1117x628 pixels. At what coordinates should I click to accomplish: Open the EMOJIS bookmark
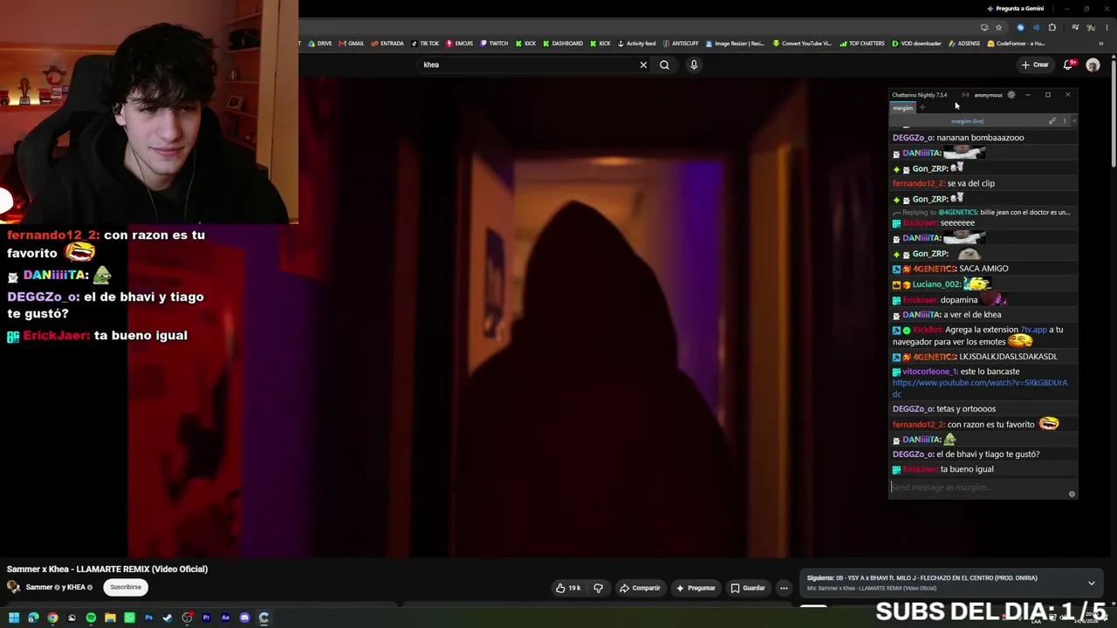[x=459, y=44]
